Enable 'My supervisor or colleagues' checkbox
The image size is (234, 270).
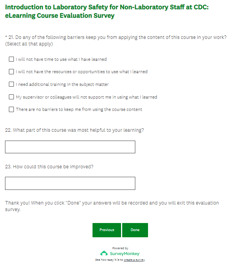(x=12, y=97)
